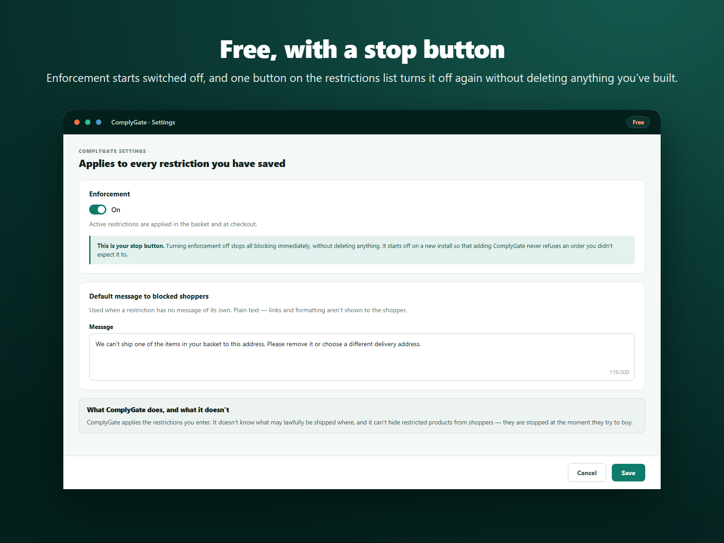Click the "119/300" character counter
This screenshot has height=543, width=724.
click(619, 372)
